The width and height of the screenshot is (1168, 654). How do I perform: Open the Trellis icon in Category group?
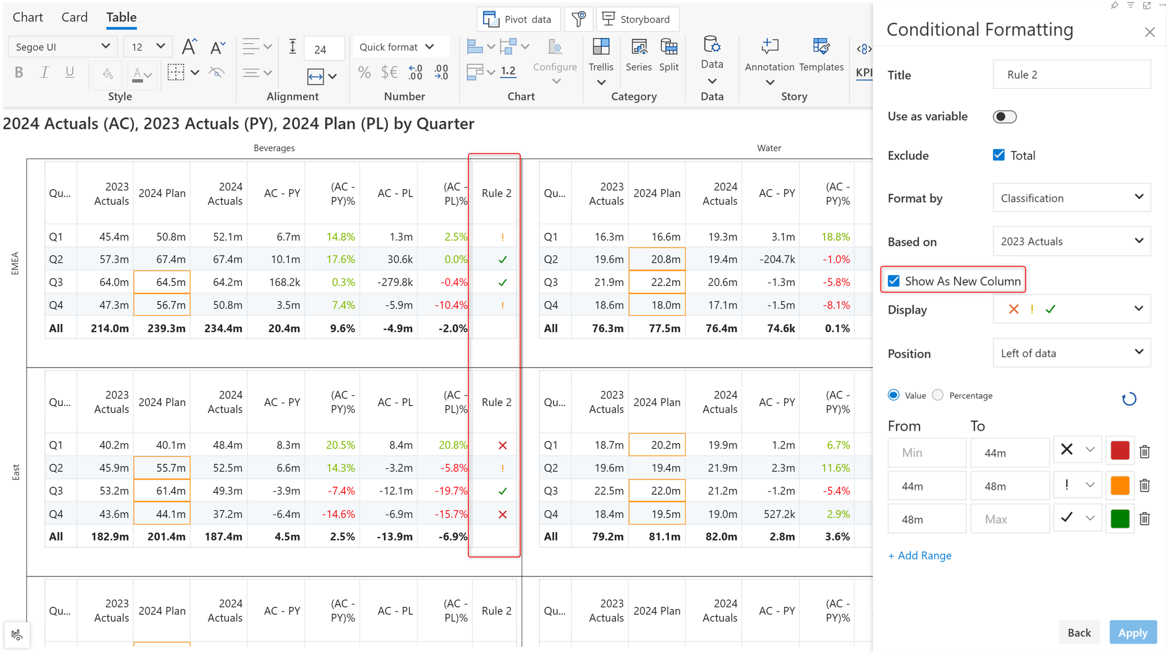pyautogui.click(x=601, y=48)
